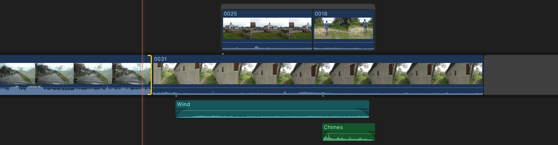558x145 pixels.
Task: Select clip 0025 in the connected storyline
Action: (x=267, y=29)
